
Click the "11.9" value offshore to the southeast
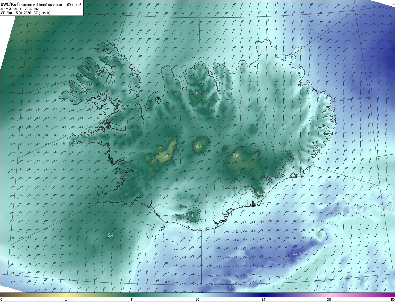(335, 210)
